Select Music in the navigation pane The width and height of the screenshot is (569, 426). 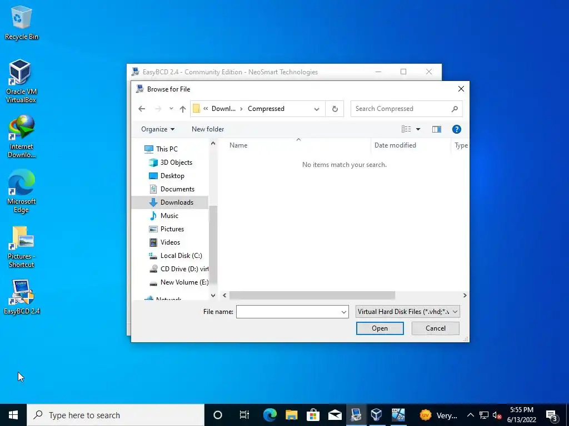(x=169, y=216)
